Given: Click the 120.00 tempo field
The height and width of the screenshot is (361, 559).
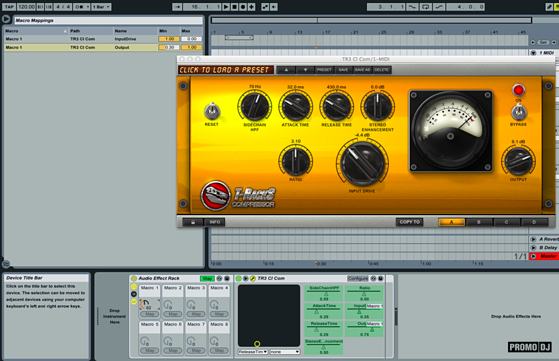Looking at the screenshot, I should click(x=26, y=7).
